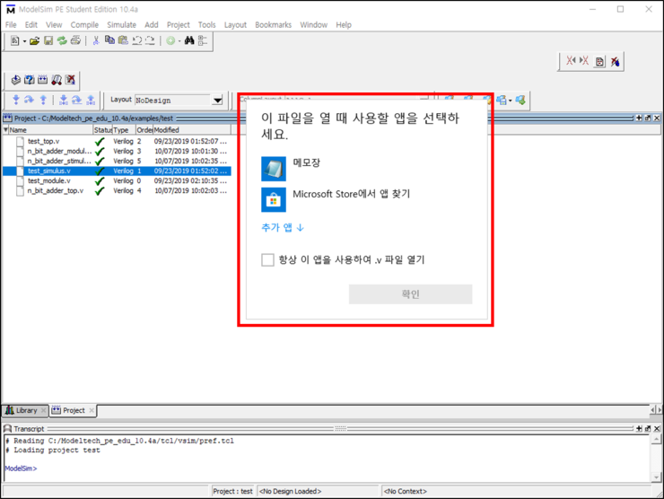The image size is (664, 499).
Task: Open the File menu
Action: (x=11, y=25)
